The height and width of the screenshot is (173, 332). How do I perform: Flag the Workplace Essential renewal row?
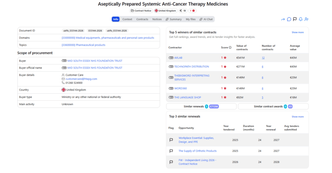(171, 140)
